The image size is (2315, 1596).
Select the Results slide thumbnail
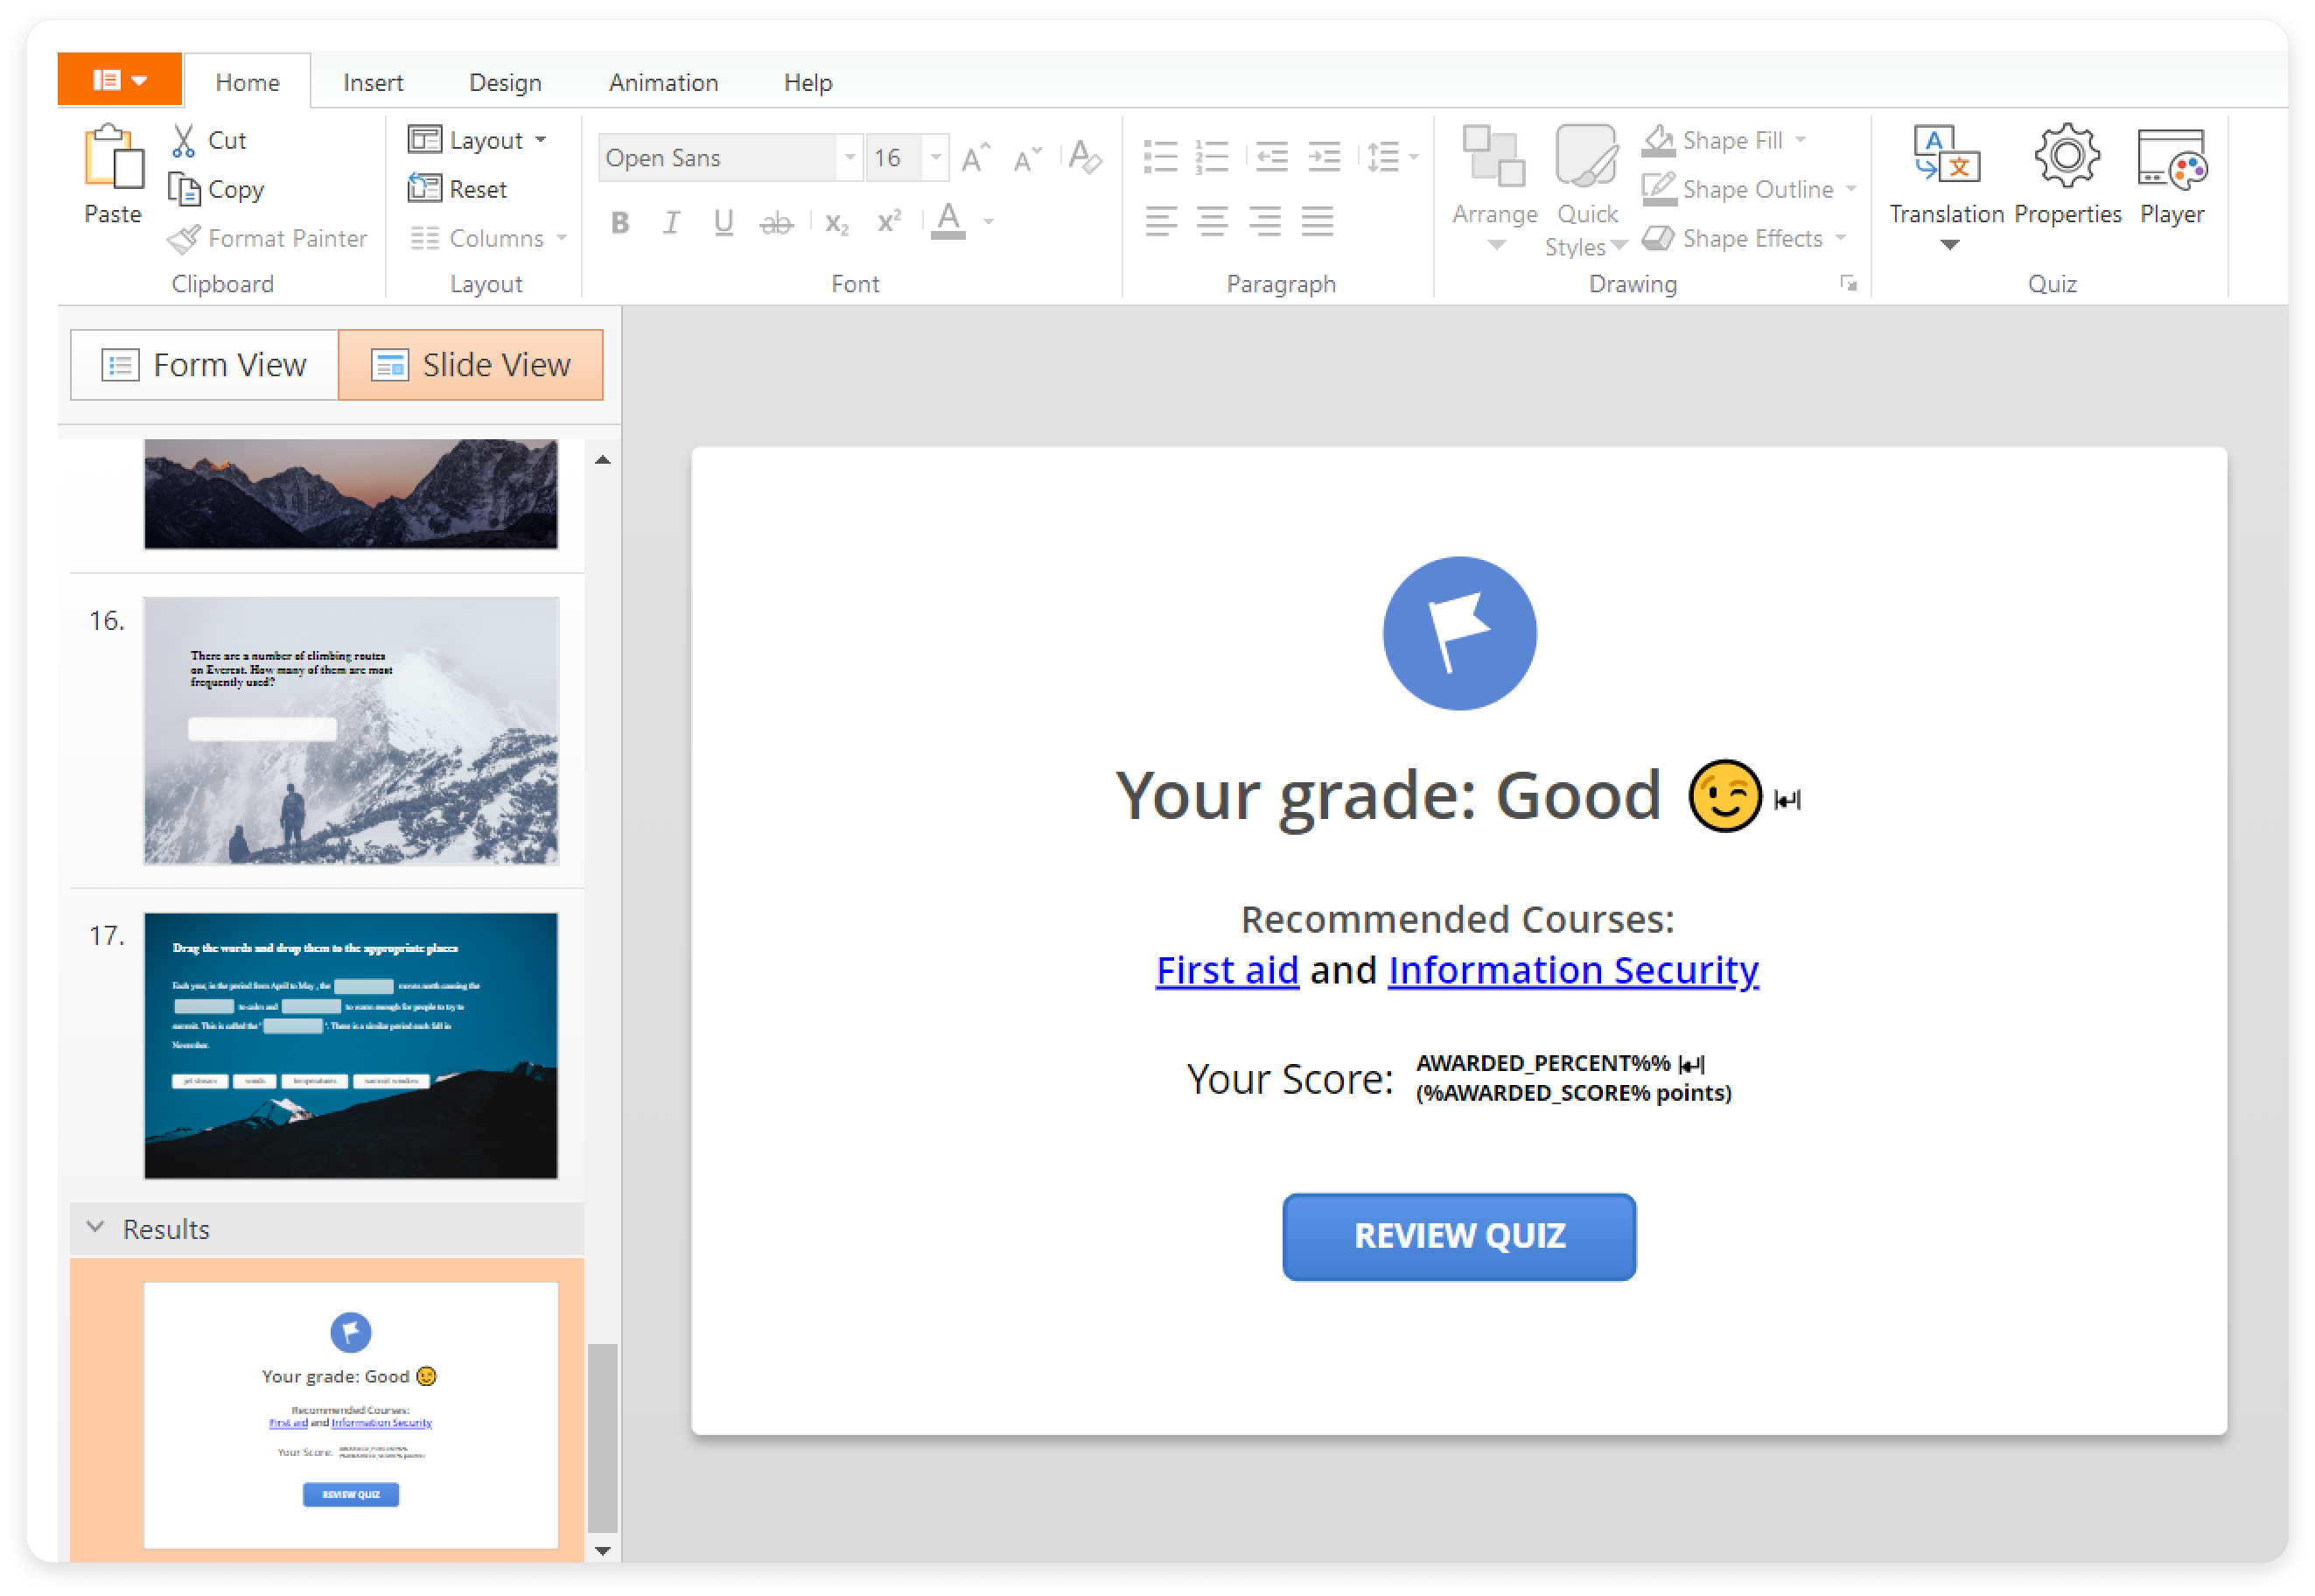pos(351,1414)
